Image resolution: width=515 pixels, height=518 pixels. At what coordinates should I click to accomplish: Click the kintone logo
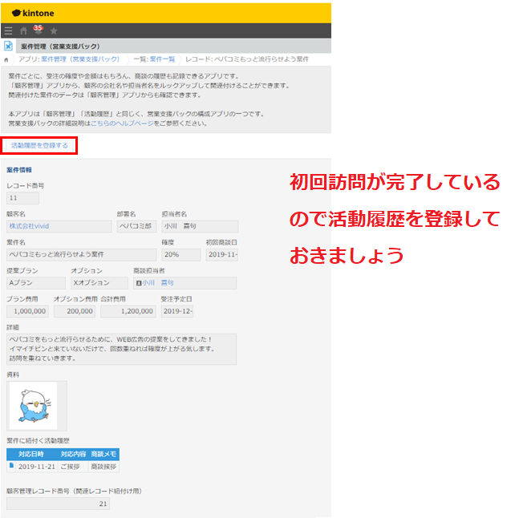tap(33, 13)
